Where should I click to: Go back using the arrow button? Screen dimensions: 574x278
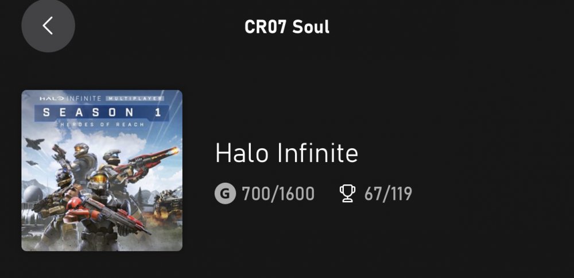coord(48,26)
